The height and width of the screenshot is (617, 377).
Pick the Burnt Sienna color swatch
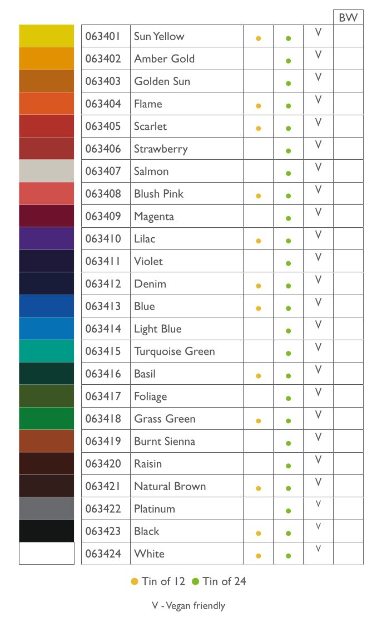(46, 441)
